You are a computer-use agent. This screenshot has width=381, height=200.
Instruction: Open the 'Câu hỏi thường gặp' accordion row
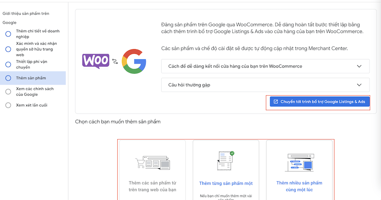tap(265, 85)
